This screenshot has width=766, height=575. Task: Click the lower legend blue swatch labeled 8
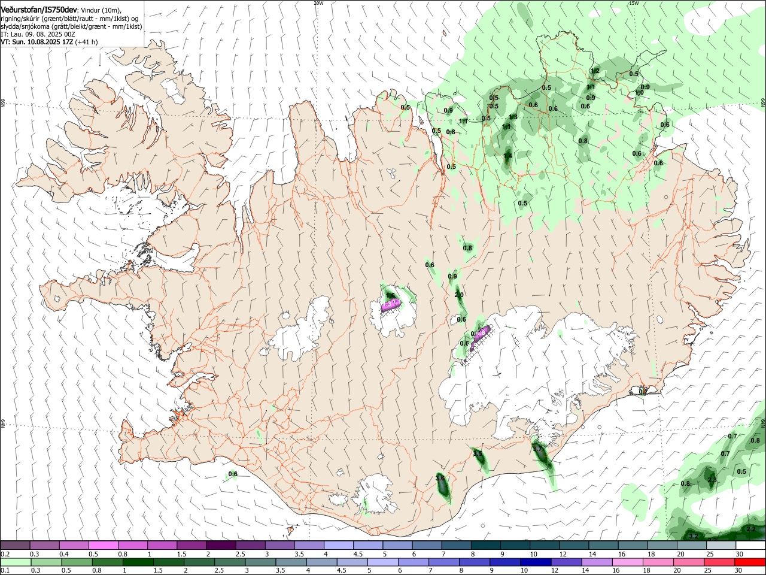pos(474,562)
